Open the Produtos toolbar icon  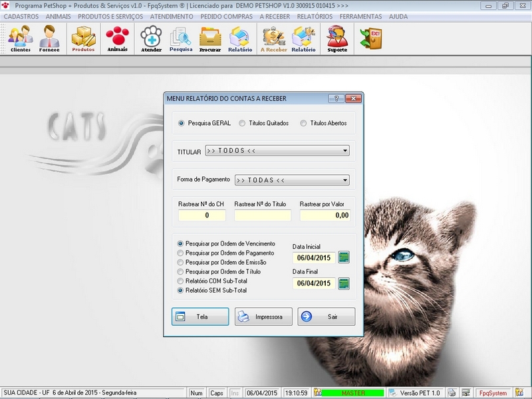[x=83, y=39]
